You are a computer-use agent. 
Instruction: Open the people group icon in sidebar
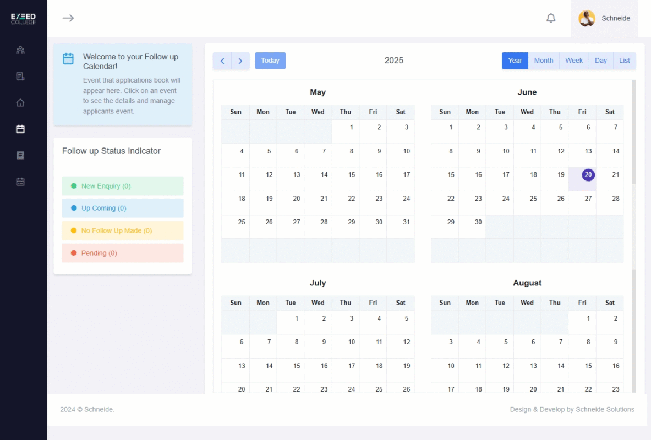[x=20, y=50]
